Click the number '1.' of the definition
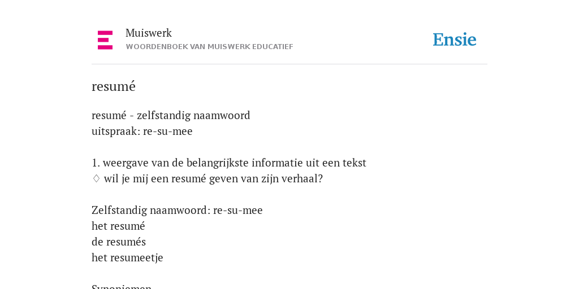Viewport: 579px width, 289px height. [96, 163]
